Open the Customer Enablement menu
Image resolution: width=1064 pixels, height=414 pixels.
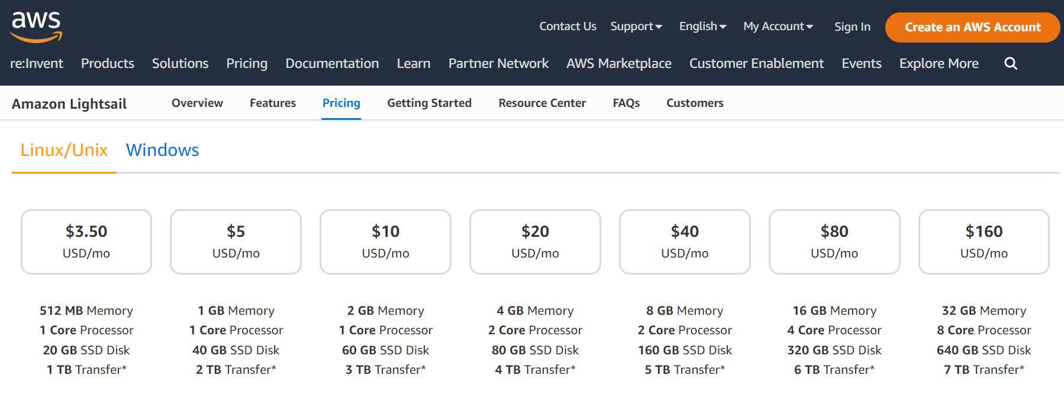[756, 63]
